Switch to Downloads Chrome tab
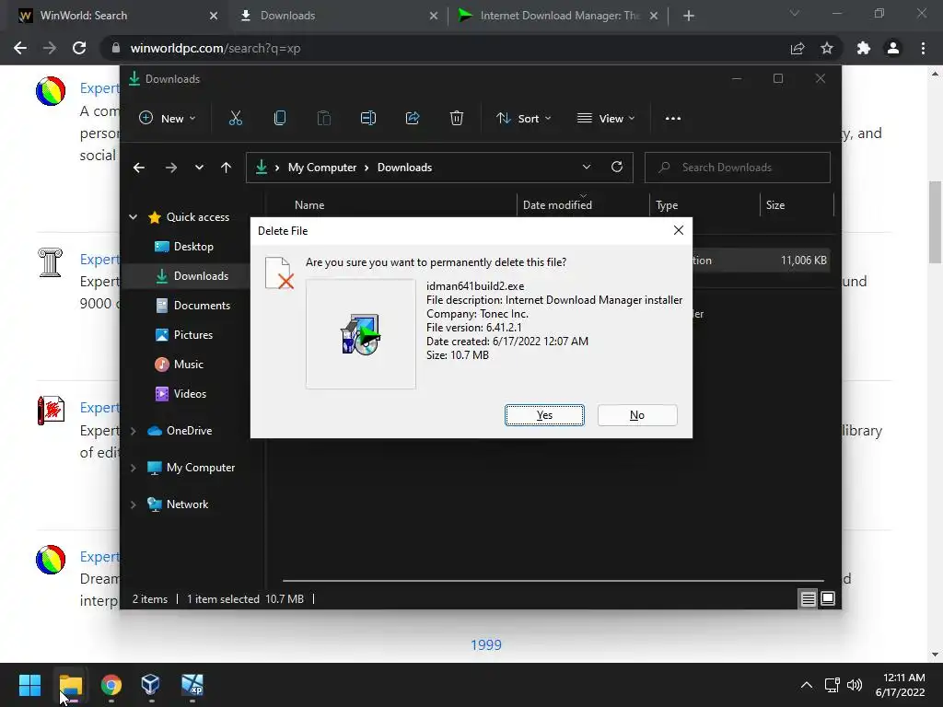 tap(337, 16)
